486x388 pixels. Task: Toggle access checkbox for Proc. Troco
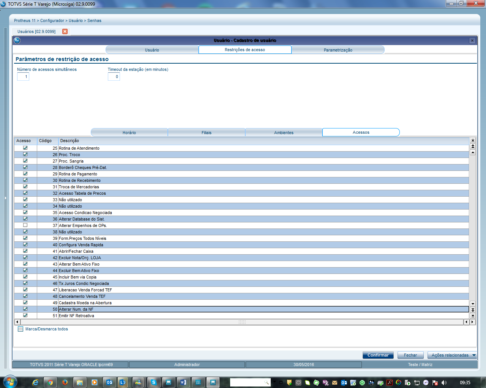(25, 155)
